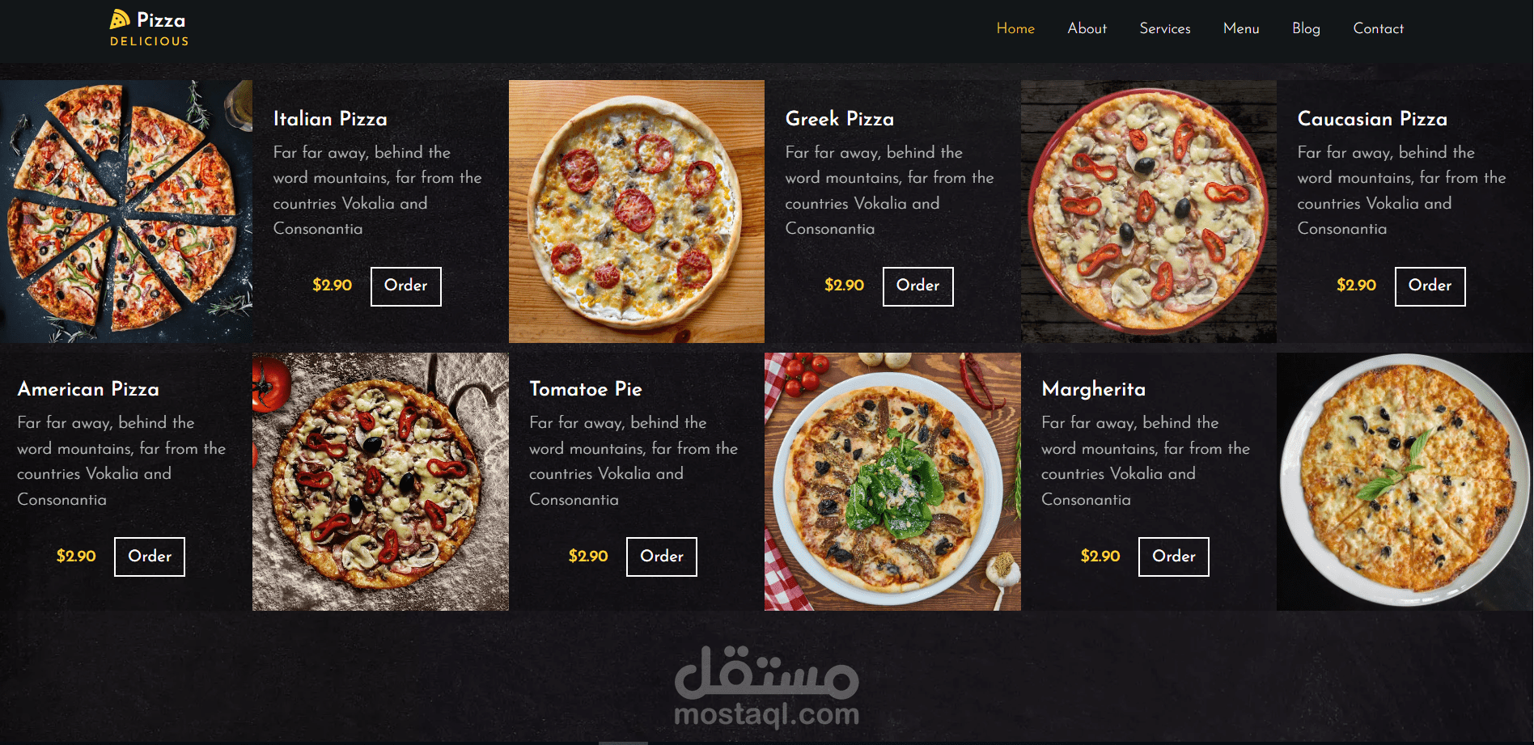Viewport: 1534px width, 745px height.
Task: Open the Margherita photo on white plate
Action: tap(1405, 481)
